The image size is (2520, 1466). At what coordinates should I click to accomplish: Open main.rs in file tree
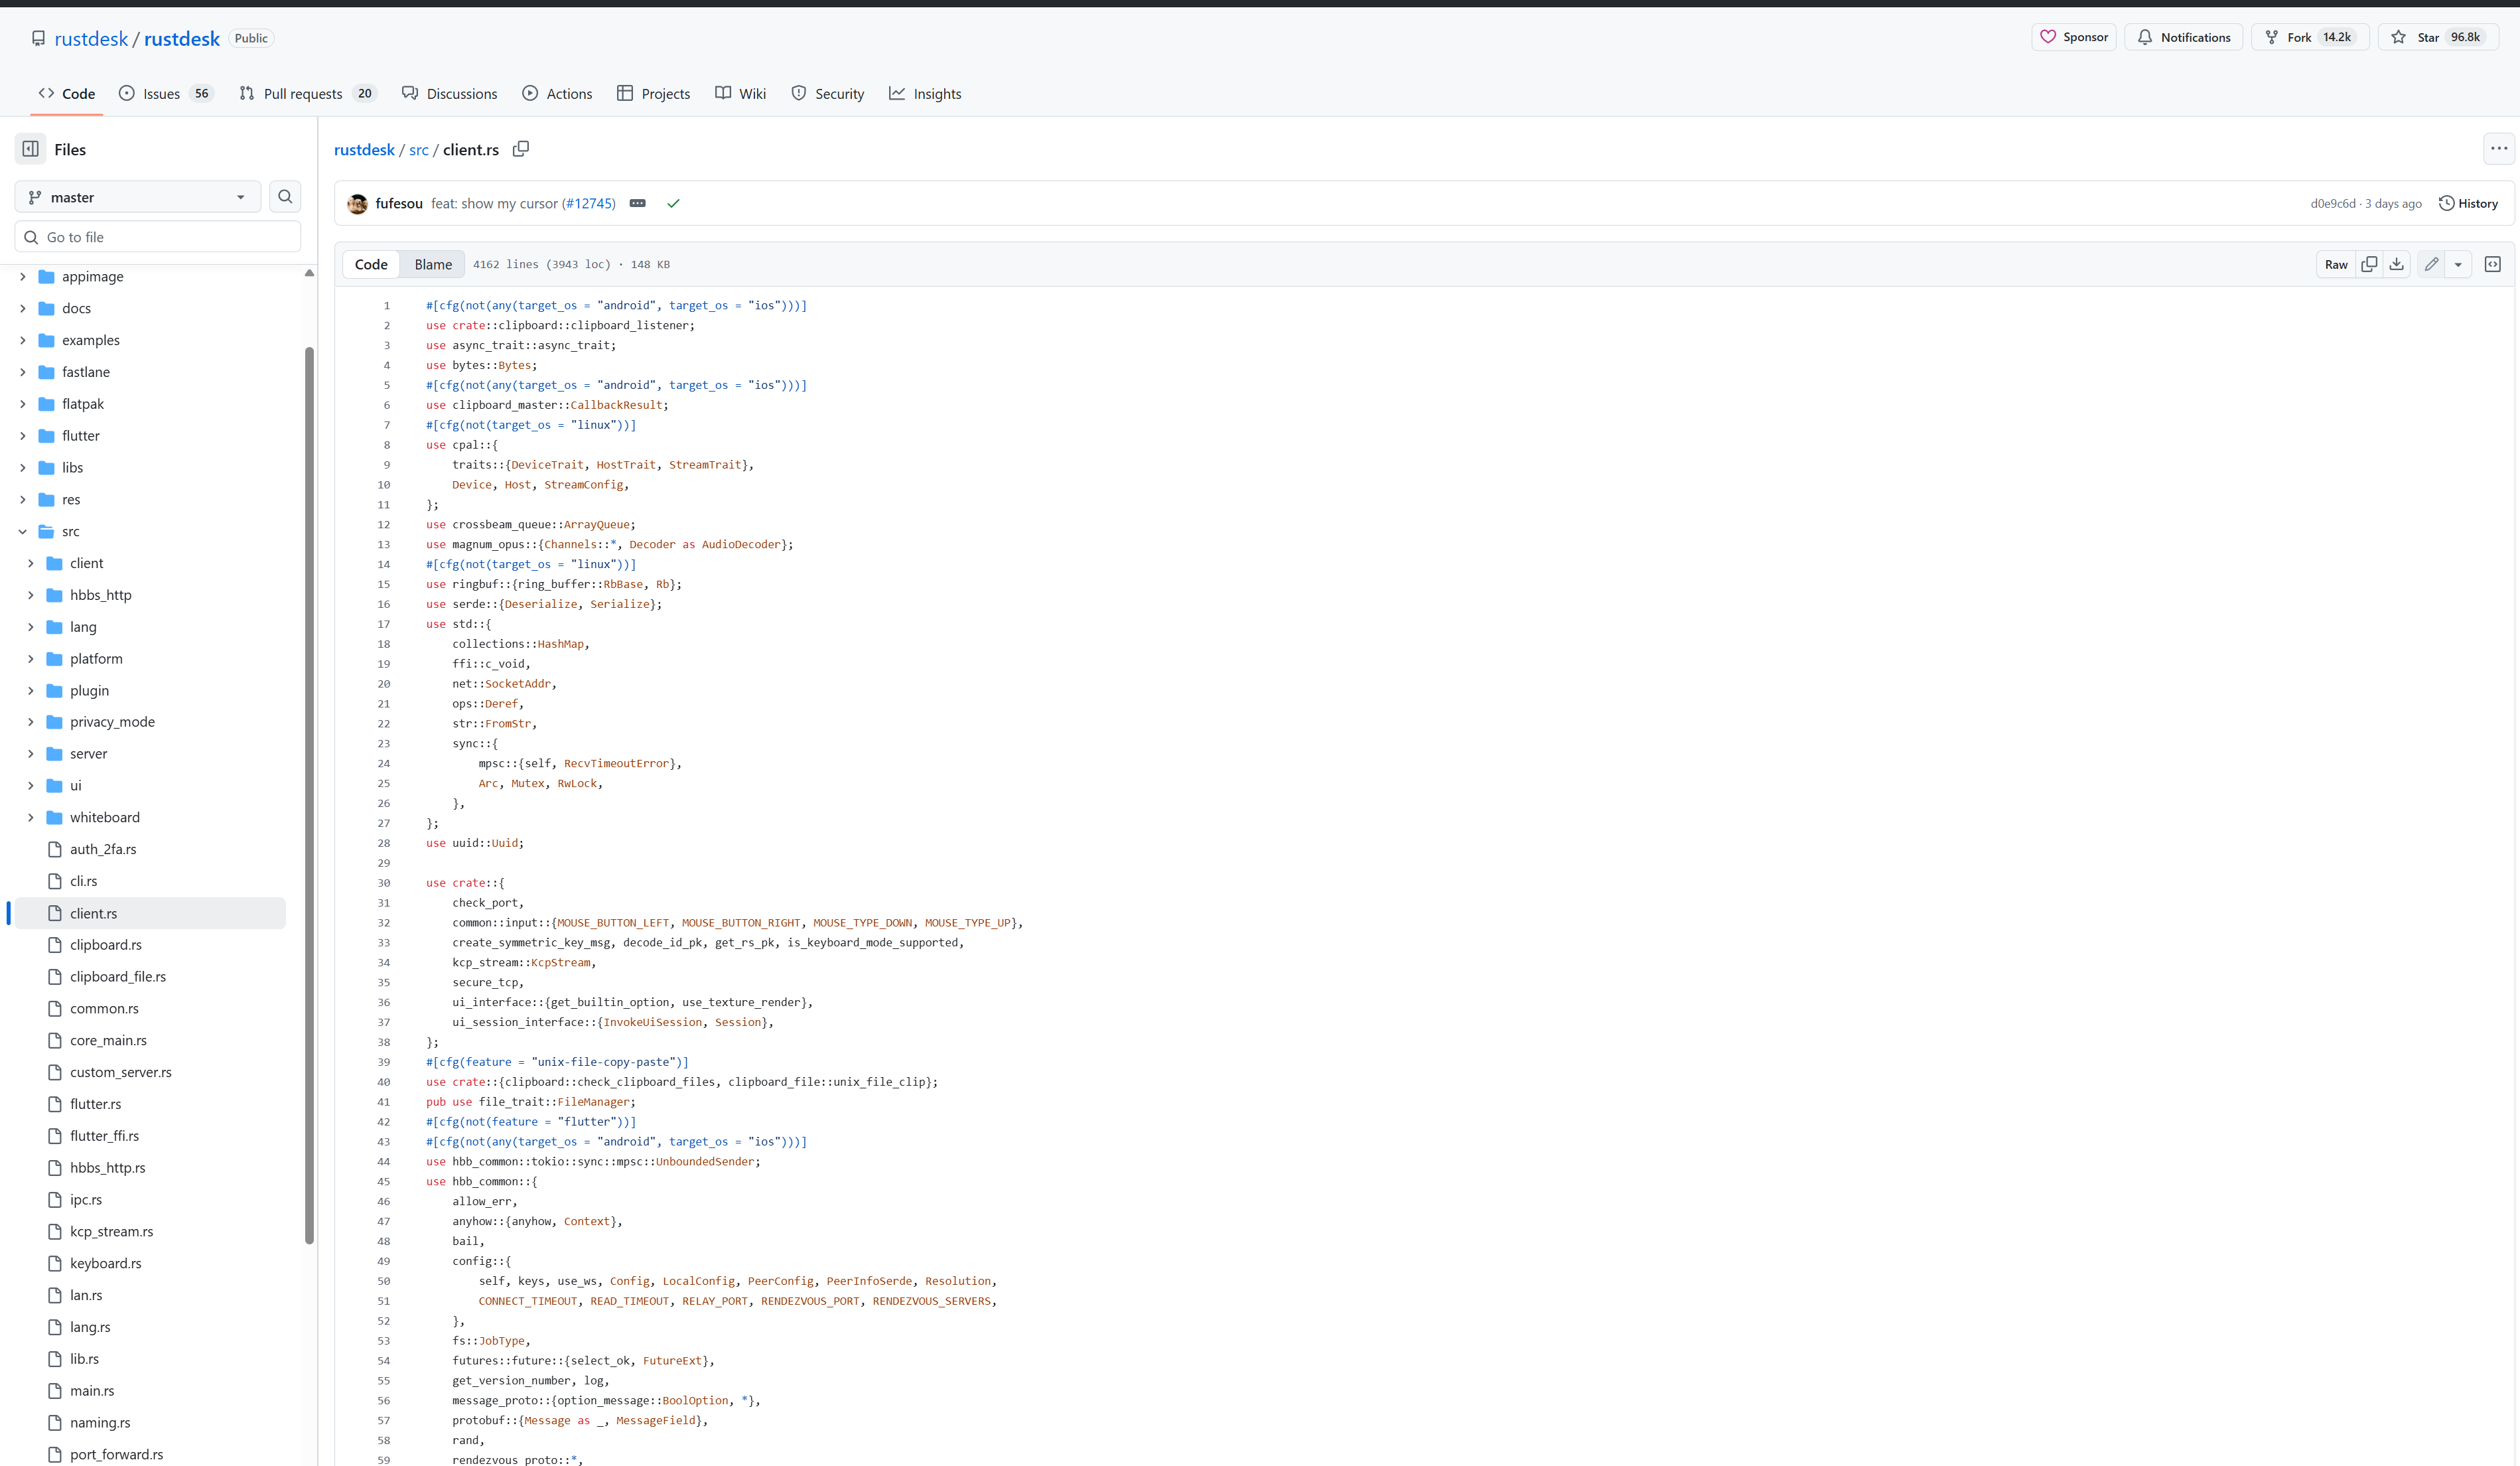pos(92,1391)
